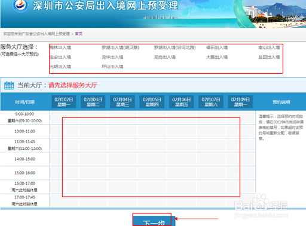Select 盐田出入境 service hall

pos(269,57)
